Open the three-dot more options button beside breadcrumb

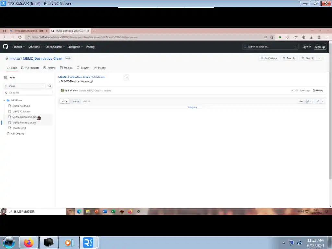(x=126, y=77)
